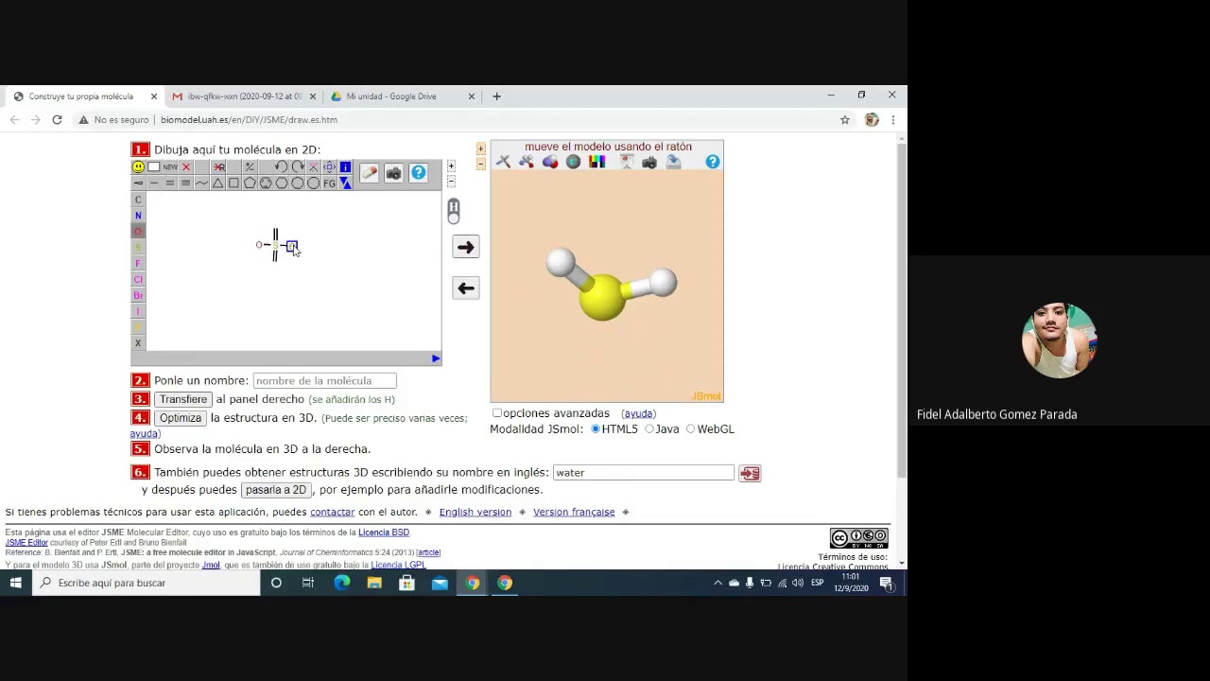Open help for the 2D editor

click(x=418, y=172)
